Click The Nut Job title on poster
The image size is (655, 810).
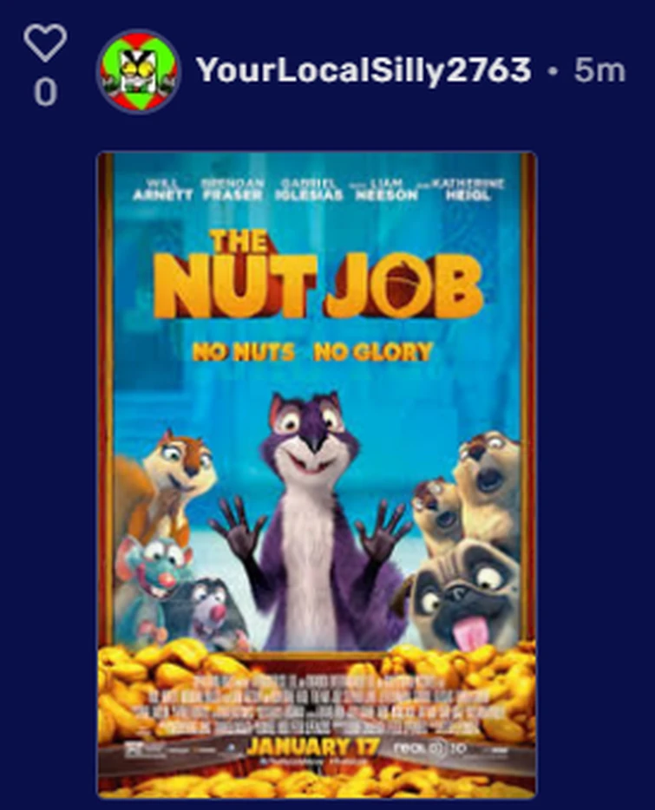(x=318, y=275)
